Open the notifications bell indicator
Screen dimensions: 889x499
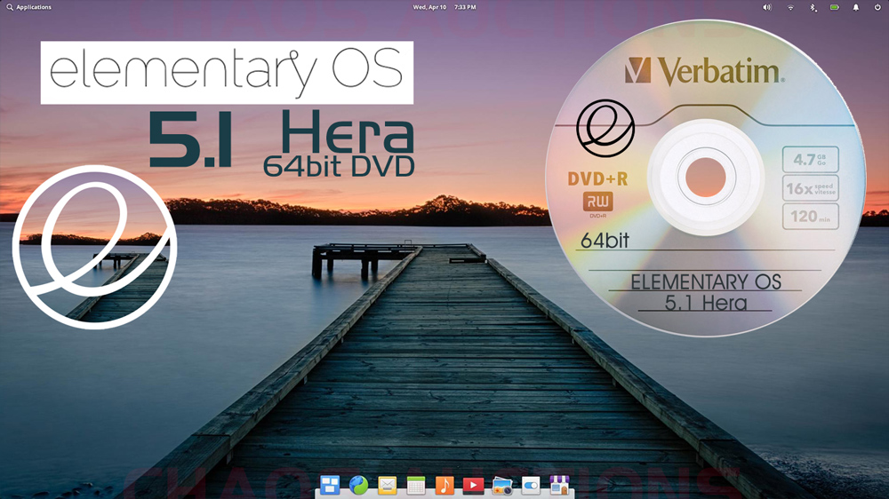click(856, 7)
